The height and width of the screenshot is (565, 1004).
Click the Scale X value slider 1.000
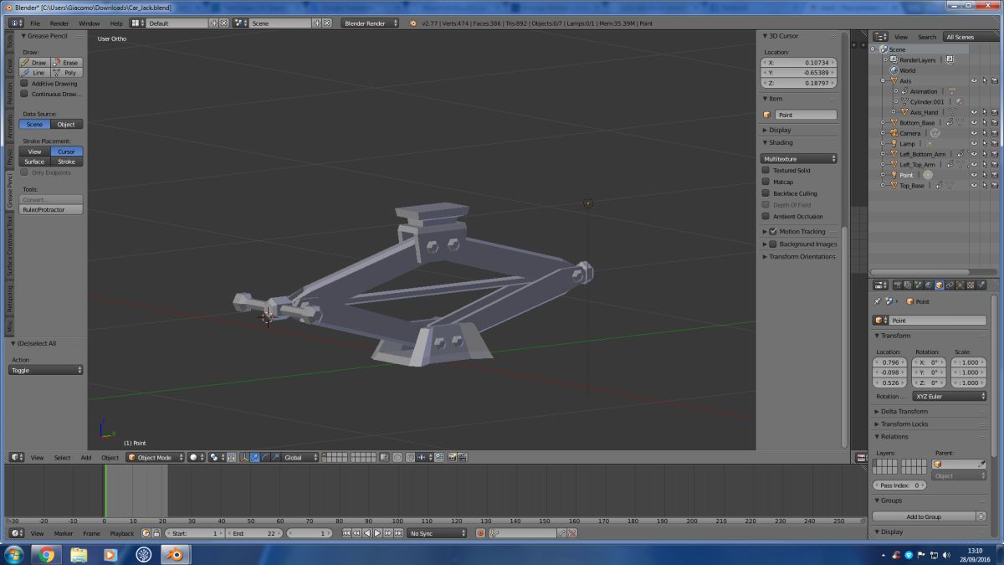click(x=969, y=362)
